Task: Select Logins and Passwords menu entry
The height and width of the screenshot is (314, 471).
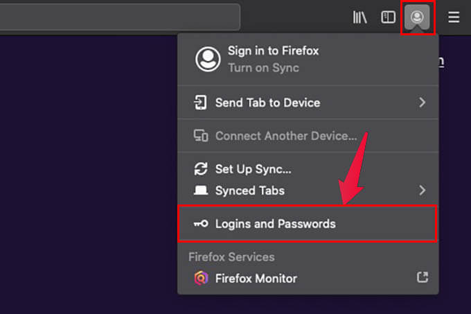Action: (275, 224)
